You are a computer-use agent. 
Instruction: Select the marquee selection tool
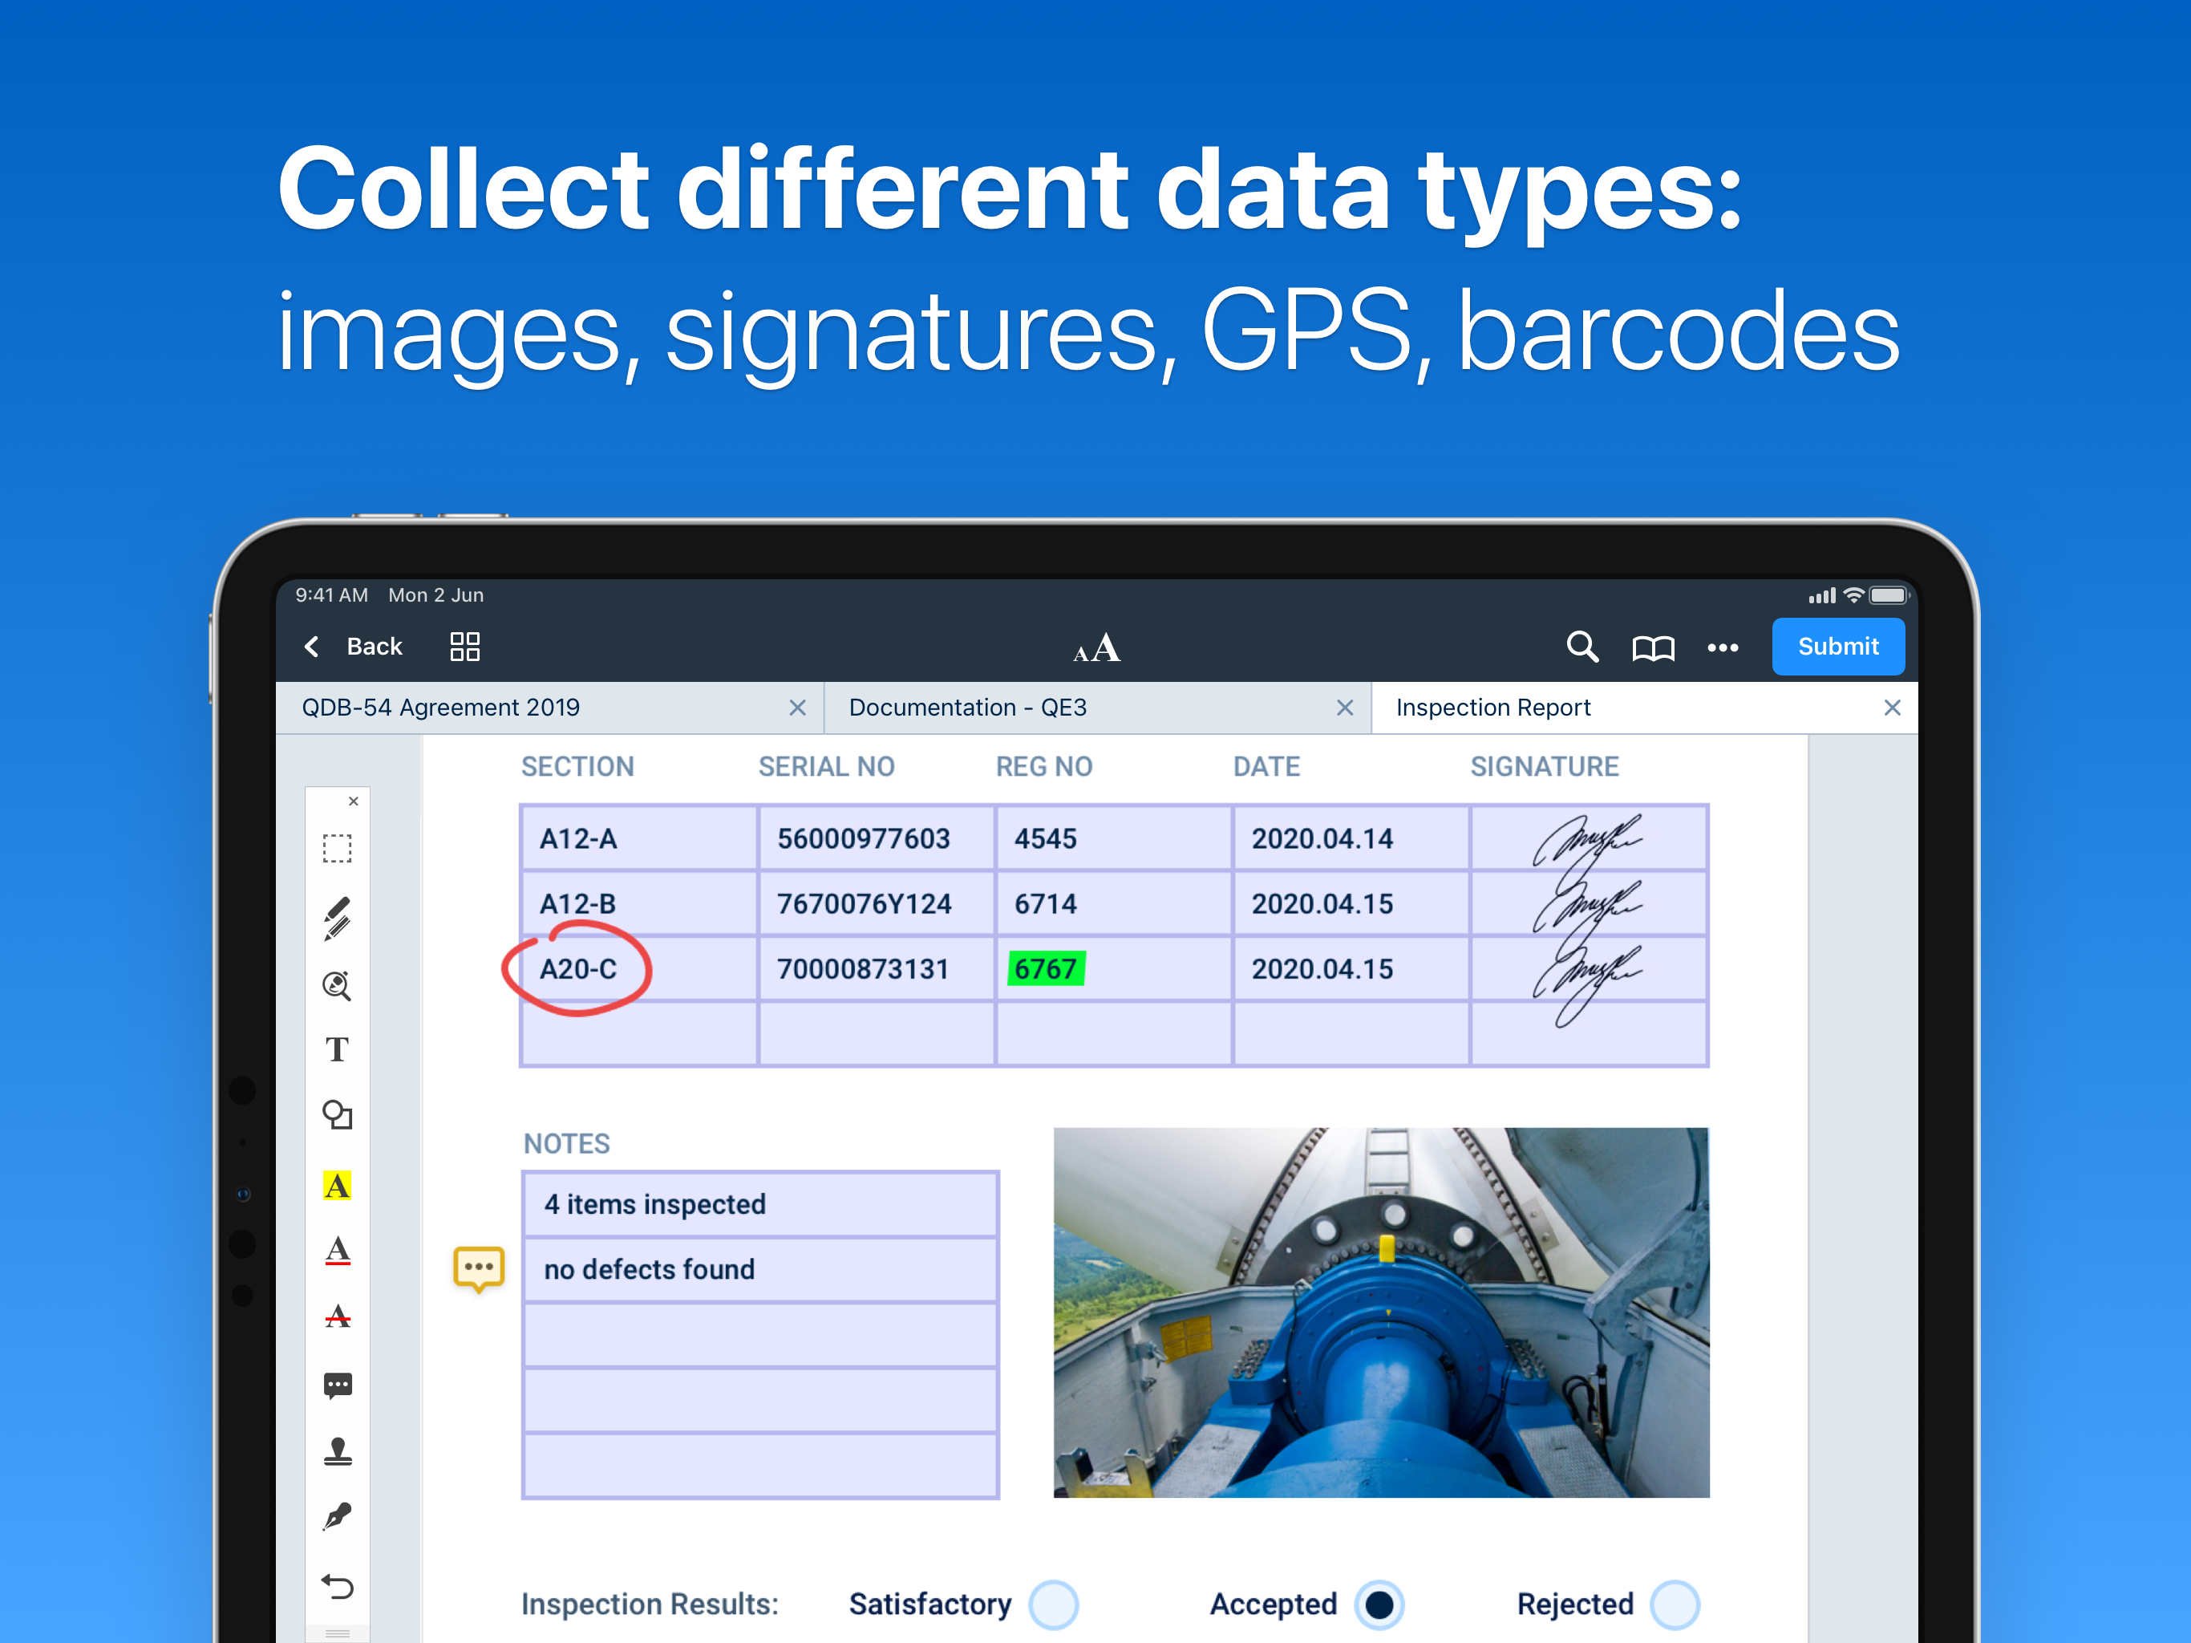pyautogui.click(x=337, y=850)
